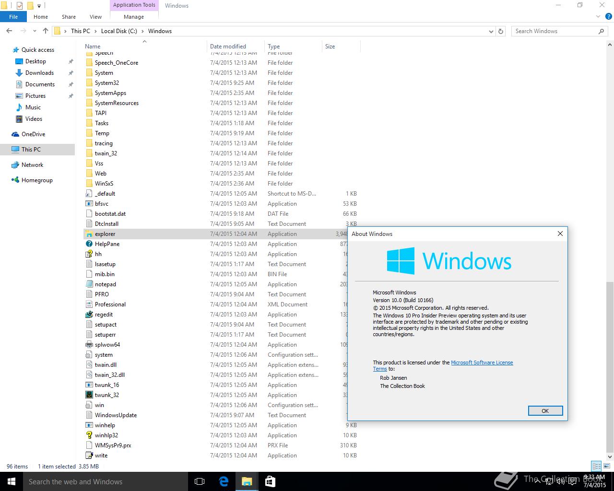Image resolution: width=614 pixels, height=491 pixels.
Task: Select the notepad file icon
Action: (89, 284)
